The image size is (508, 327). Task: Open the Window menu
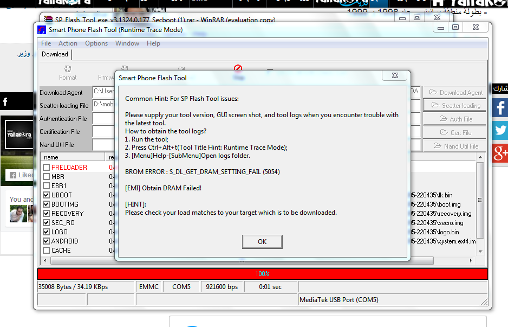coord(127,43)
